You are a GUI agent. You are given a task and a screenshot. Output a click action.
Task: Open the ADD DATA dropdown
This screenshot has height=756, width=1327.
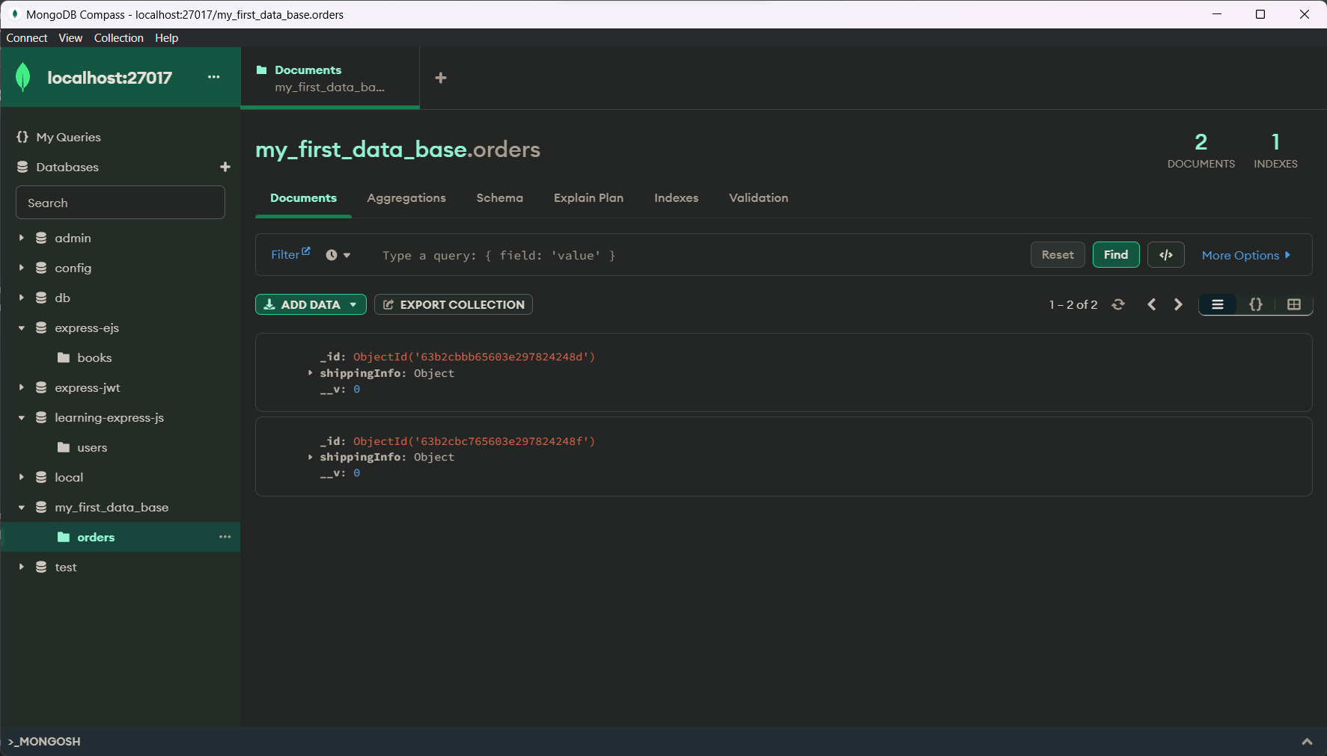[311, 304]
